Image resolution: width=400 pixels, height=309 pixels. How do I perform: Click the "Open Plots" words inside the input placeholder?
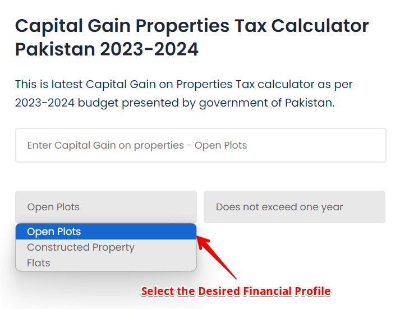[x=220, y=145]
